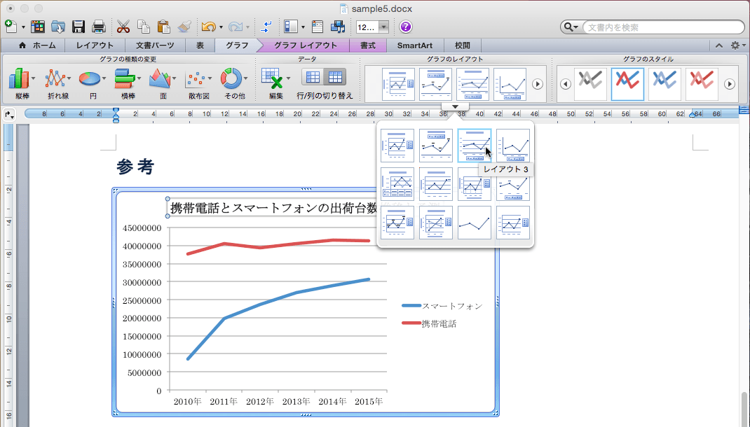Viewport: 750px width, 427px height.
Task: Click the Print icon
Action: 99,27
